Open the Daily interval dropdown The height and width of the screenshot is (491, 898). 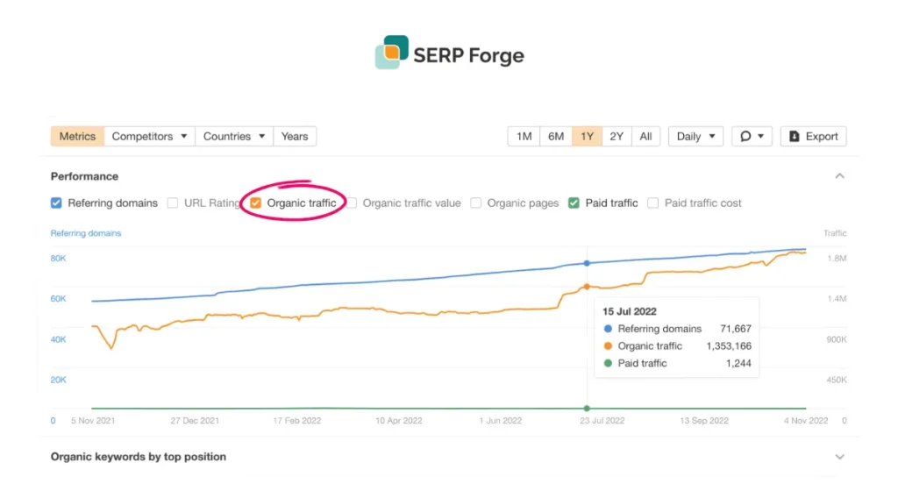point(695,136)
